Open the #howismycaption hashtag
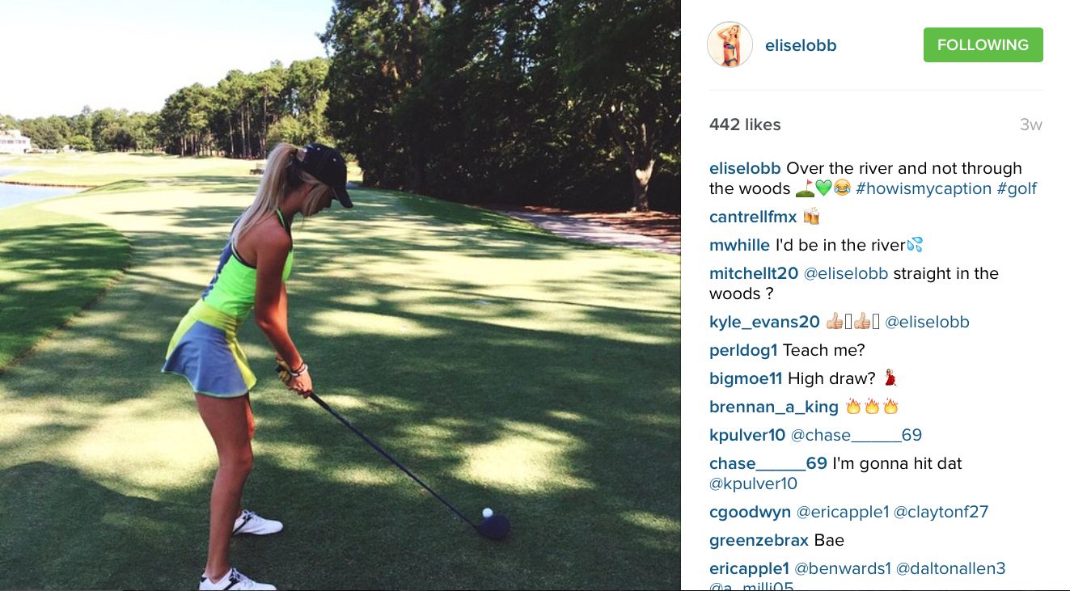Screen dimensions: 1070x591 [x=924, y=188]
